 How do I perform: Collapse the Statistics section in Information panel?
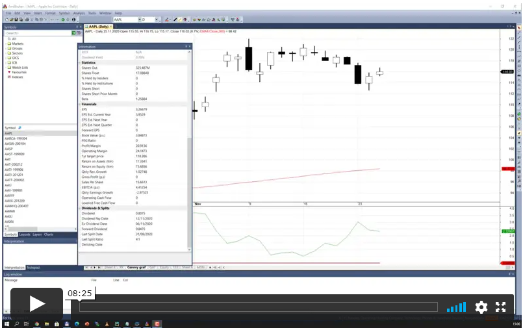80,63
